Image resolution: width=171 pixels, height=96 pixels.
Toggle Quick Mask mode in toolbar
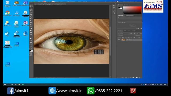(x=31, y=53)
